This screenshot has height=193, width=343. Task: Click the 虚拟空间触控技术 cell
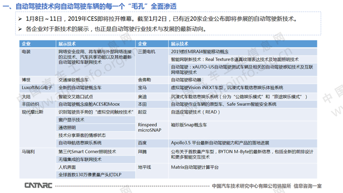pyautogui.click(x=96, y=112)
